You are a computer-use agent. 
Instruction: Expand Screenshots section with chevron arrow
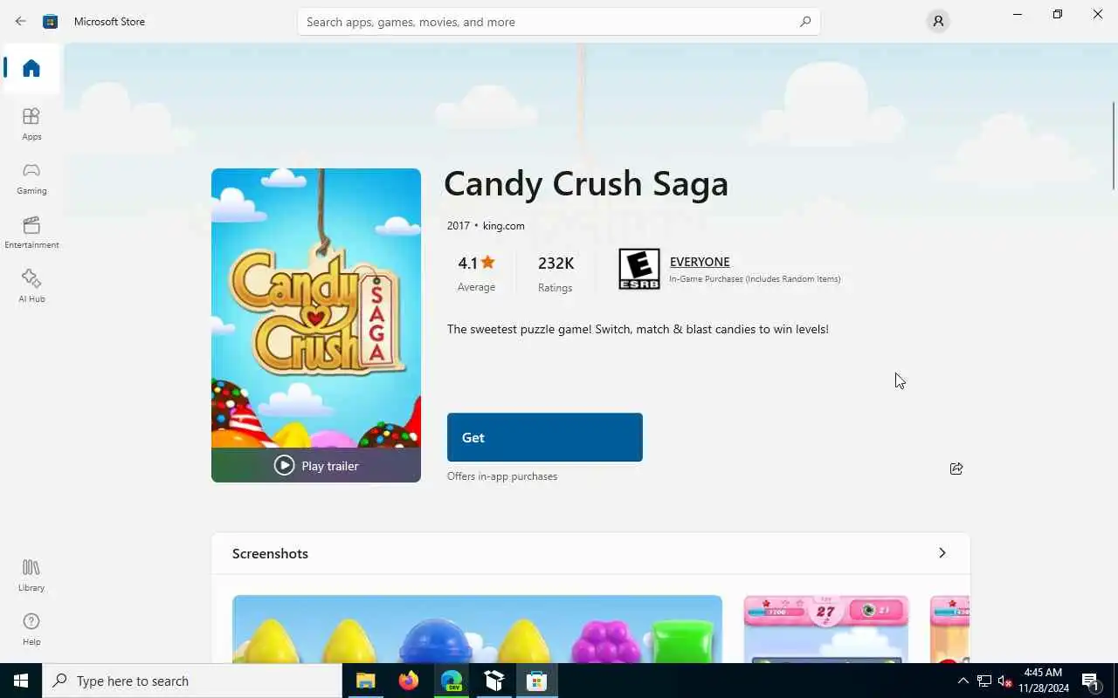[x=942, y=553]
